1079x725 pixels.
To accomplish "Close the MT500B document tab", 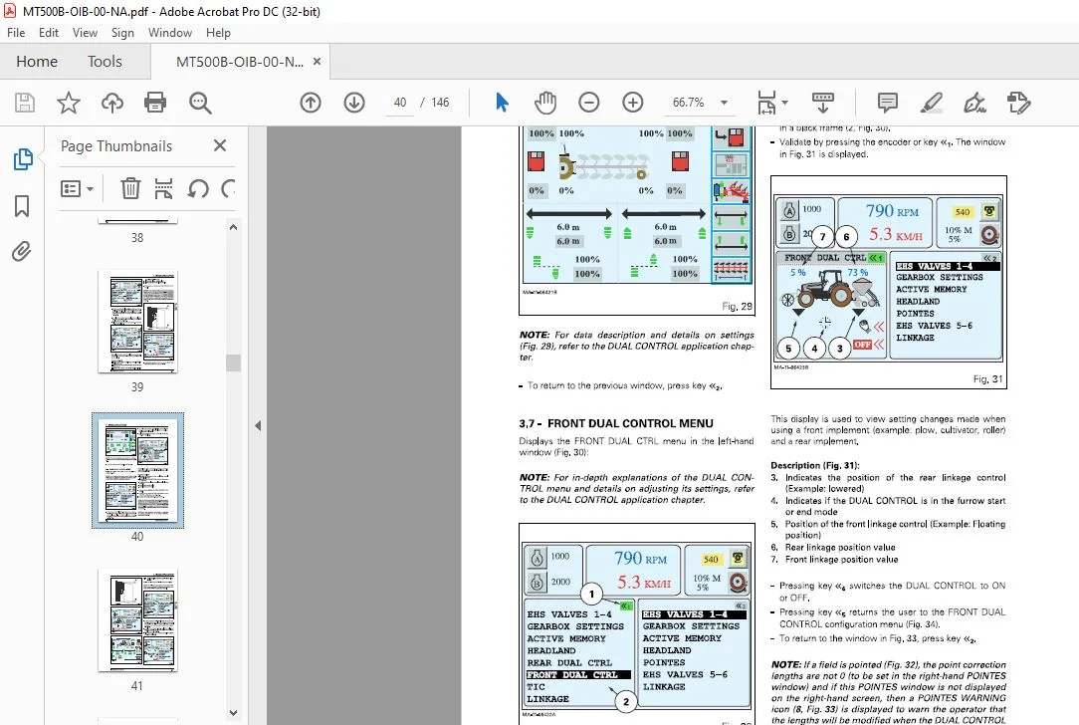I will 318,62.
